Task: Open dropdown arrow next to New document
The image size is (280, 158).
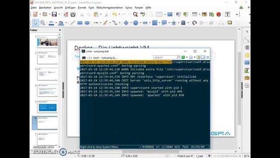Action: click(x=40, y=14)
